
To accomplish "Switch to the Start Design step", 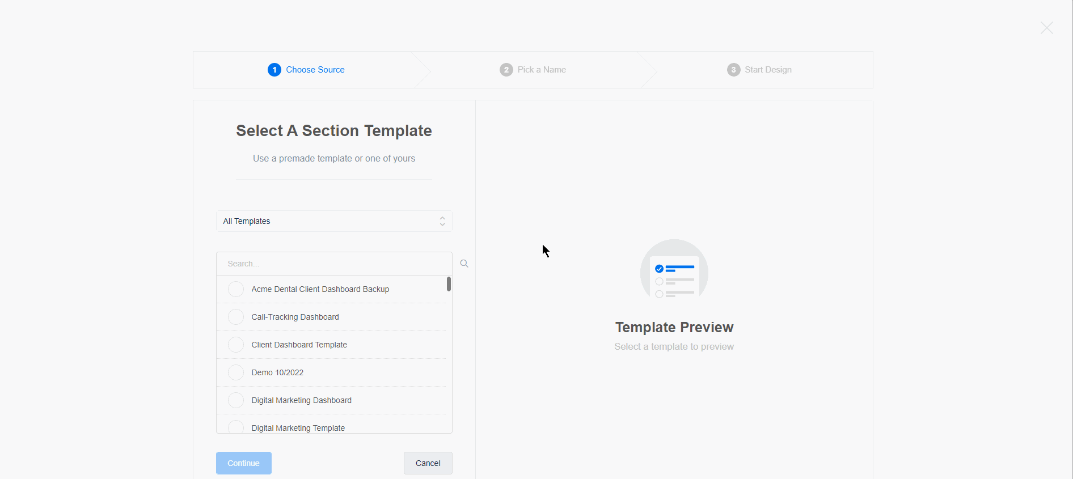I will [x=768, y=69].
